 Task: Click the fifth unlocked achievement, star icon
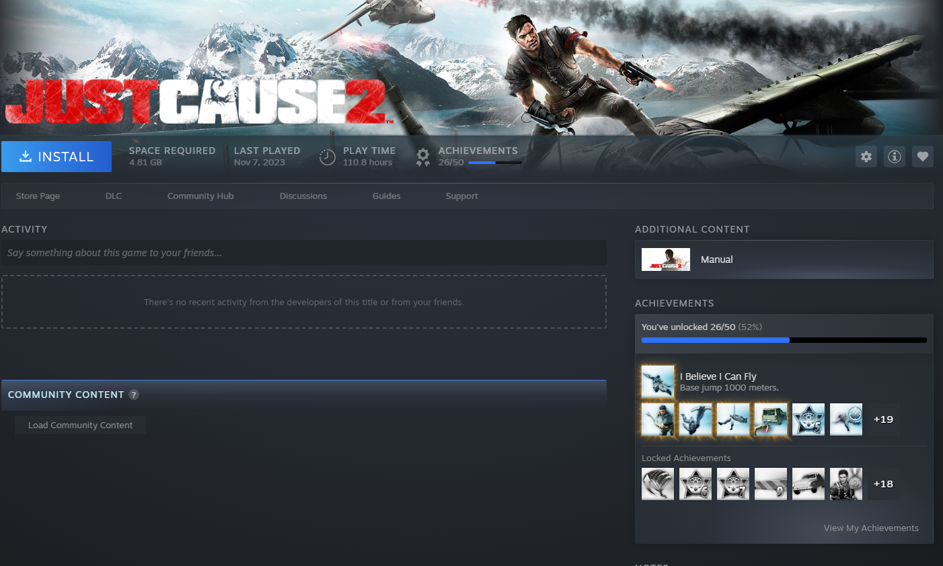click(808, 419)
